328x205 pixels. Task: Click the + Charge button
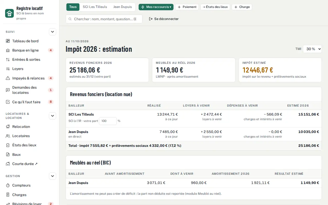click(242, 7)
